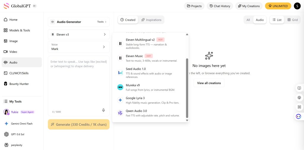Choose Mureka v9 model
304x150 pixels.
click(x=149, y=87)
